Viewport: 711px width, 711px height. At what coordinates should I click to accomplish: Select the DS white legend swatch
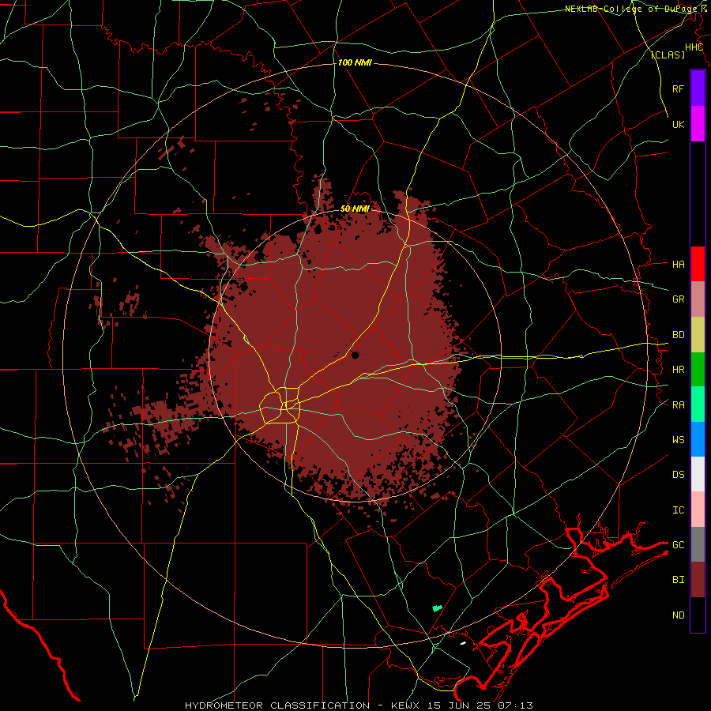click(698, 474)
